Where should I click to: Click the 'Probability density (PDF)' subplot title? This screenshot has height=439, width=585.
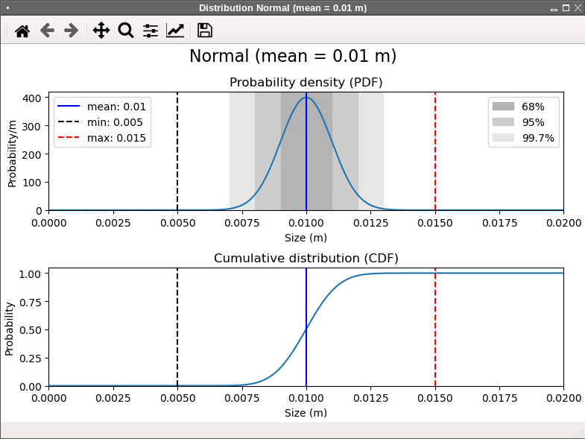tap(306, 82)
